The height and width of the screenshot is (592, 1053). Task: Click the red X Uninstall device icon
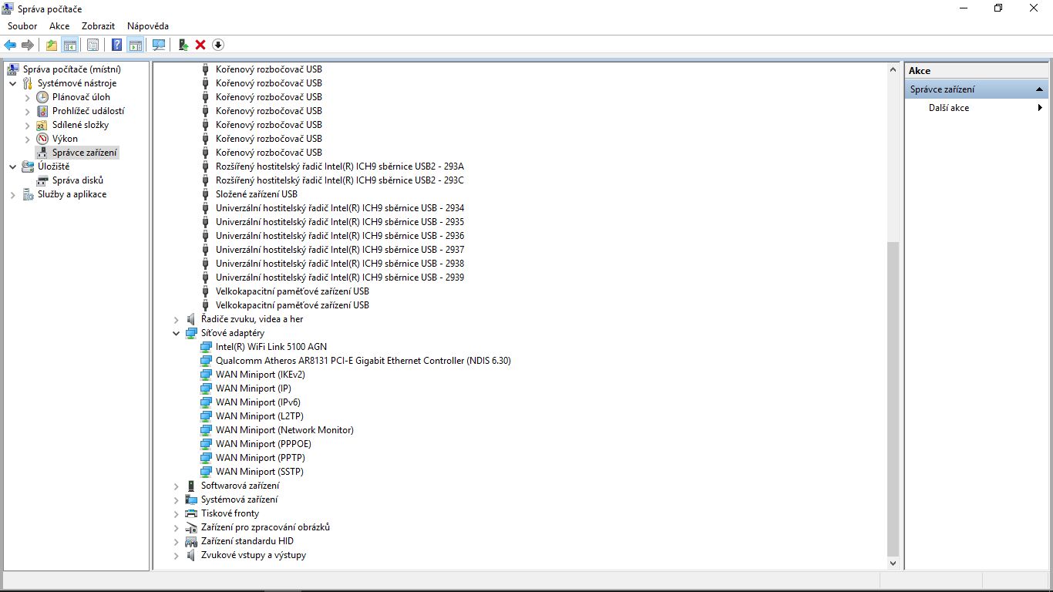point(200,45)
